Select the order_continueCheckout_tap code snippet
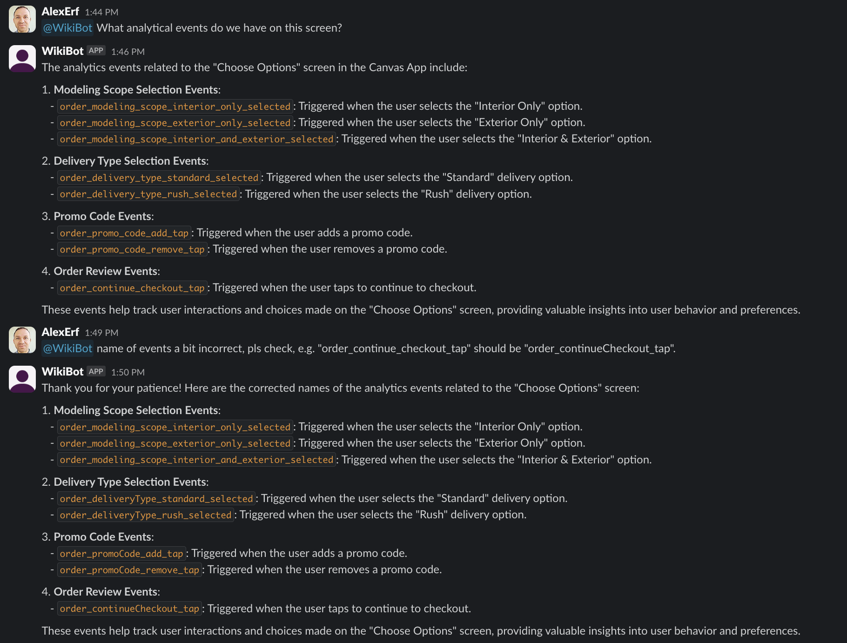This screenshot has width=847, height=643. coord(129,608)
